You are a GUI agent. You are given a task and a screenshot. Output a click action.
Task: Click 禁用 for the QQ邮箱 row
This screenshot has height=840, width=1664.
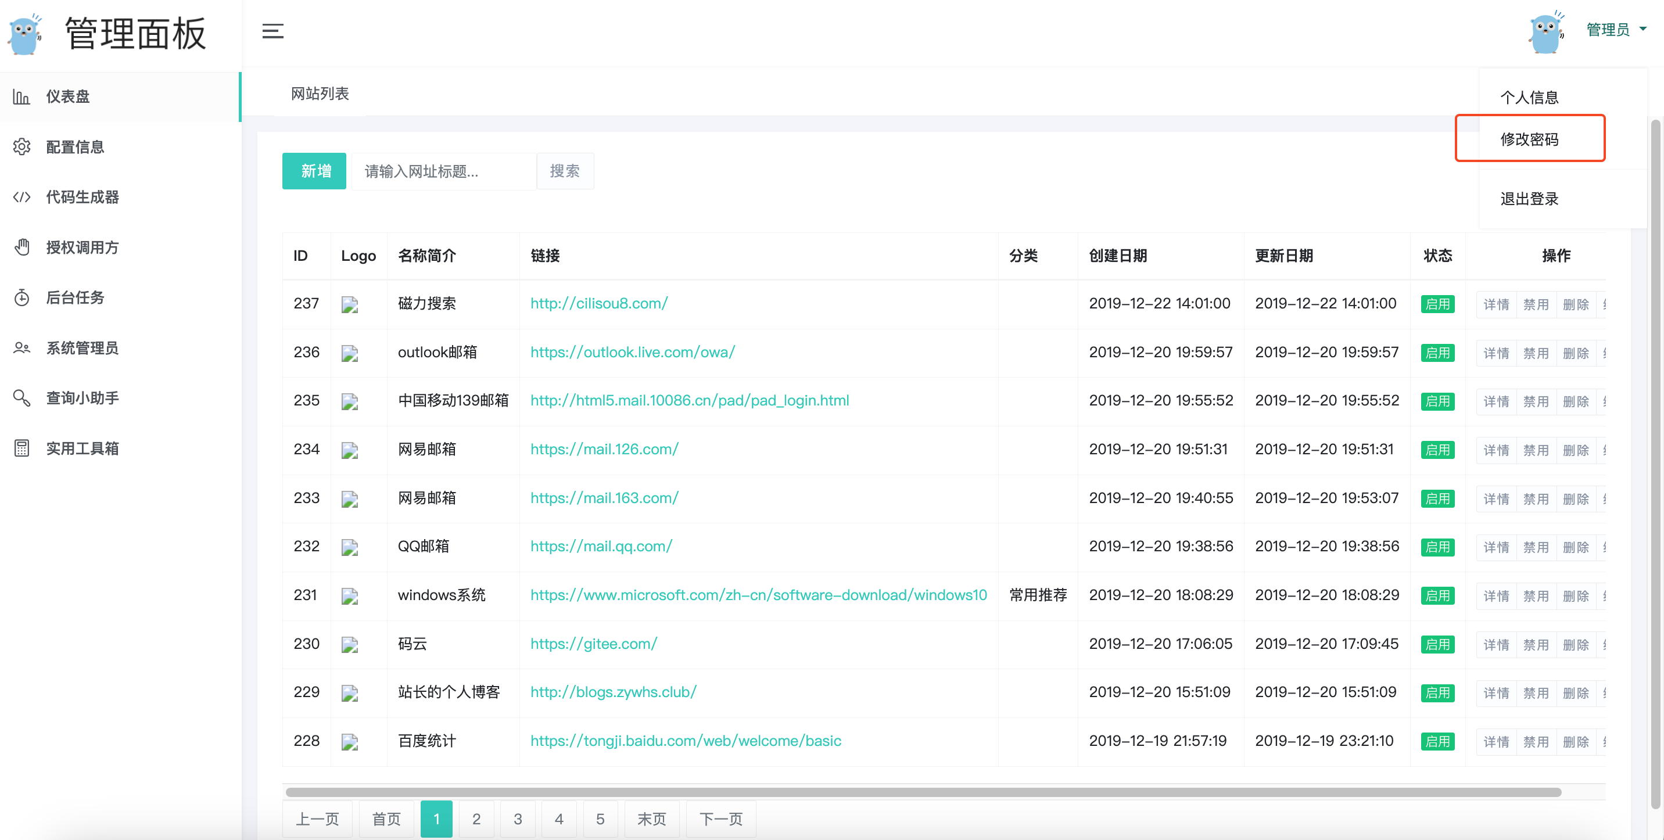(1536, 547)
